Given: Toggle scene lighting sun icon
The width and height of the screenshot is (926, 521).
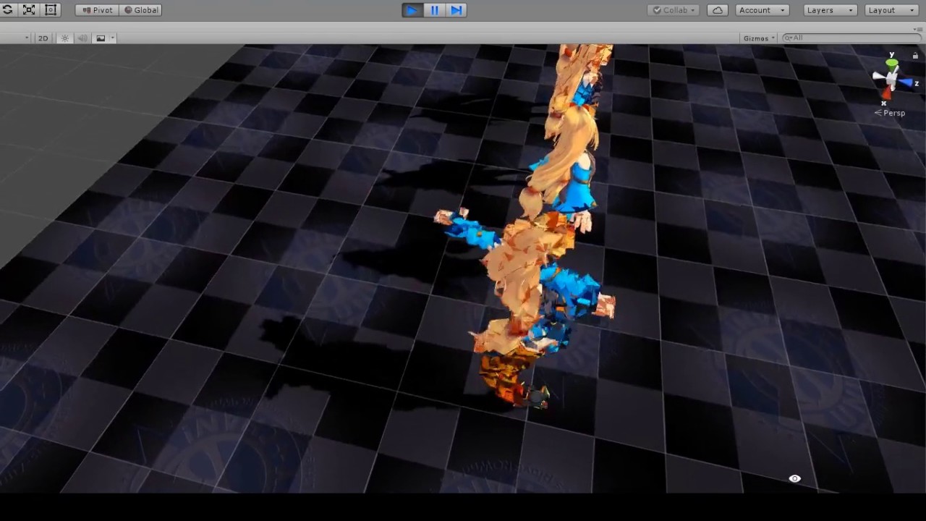Looking at the screenshot, I should [65, 38].
